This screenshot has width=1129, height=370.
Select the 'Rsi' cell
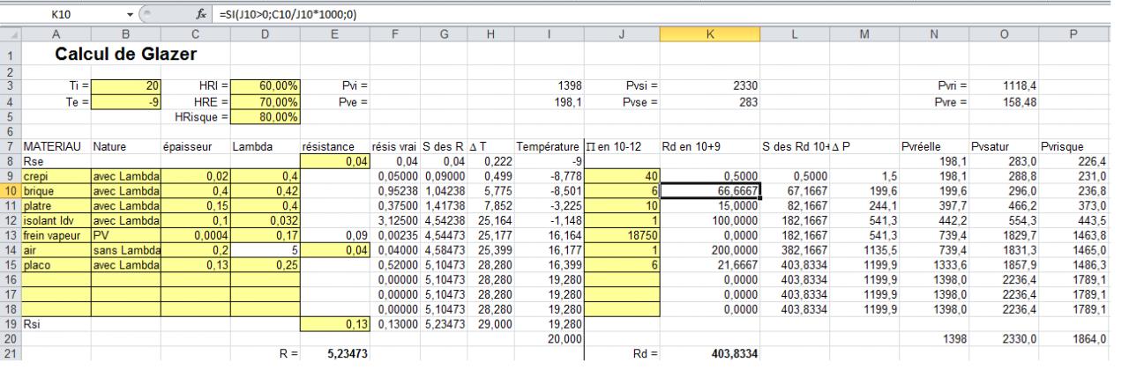[x=55, y=322]
